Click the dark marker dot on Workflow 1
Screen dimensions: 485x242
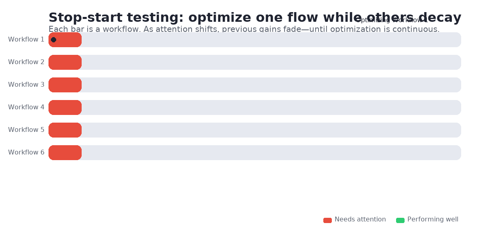click(x=53, y=40)
